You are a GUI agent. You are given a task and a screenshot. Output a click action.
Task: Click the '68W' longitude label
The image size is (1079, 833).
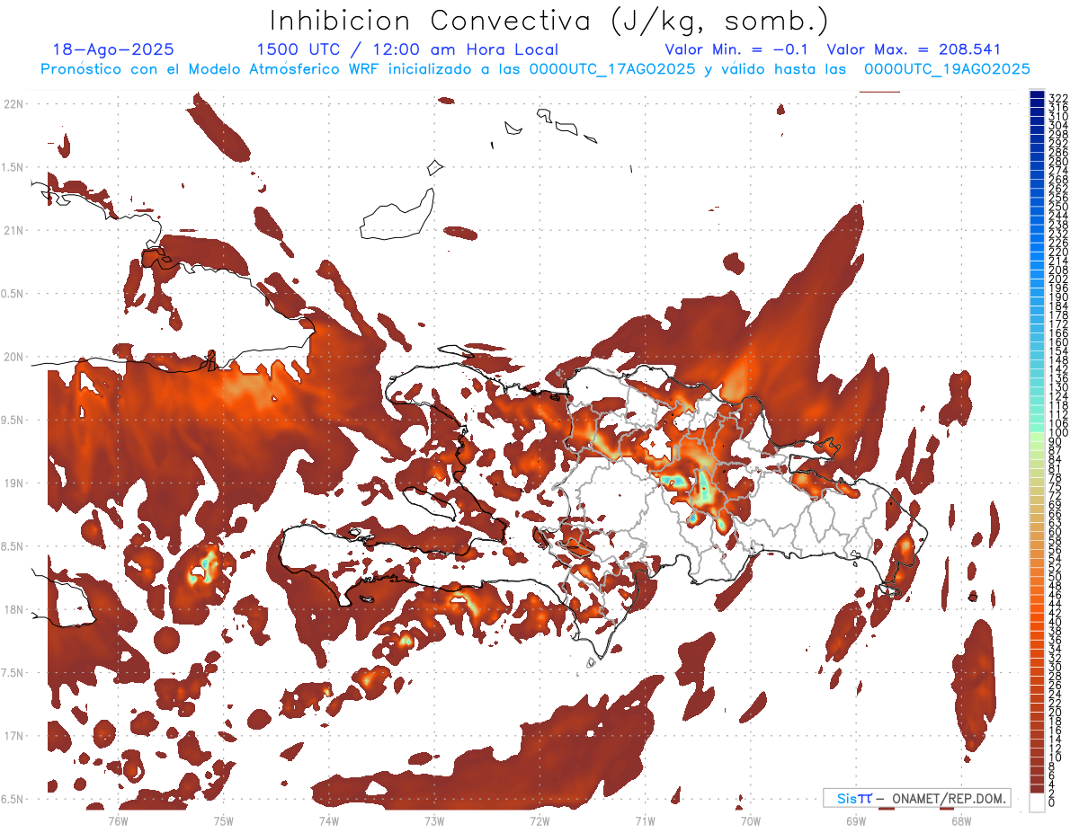coord(960,820)
